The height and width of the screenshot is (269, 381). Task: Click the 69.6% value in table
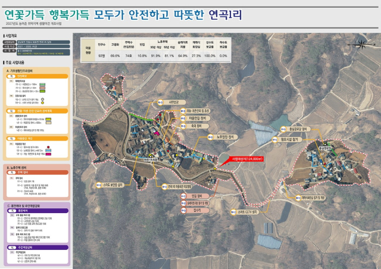(x=115, y=56)
